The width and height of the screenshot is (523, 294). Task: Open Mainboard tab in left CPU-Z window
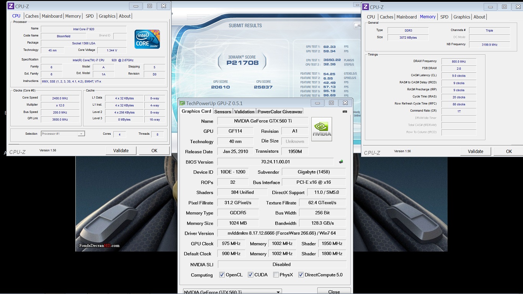point(52,16)
